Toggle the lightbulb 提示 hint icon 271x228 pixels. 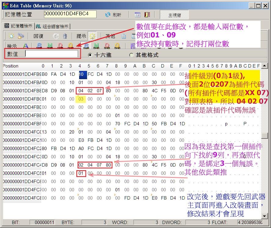pyautogui.click(x=92, y=36)
